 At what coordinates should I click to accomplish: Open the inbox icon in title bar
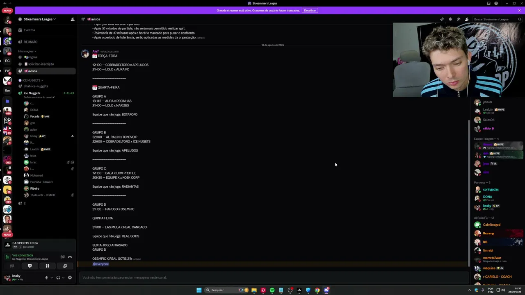pyautogui.click(x=488, y=3)
